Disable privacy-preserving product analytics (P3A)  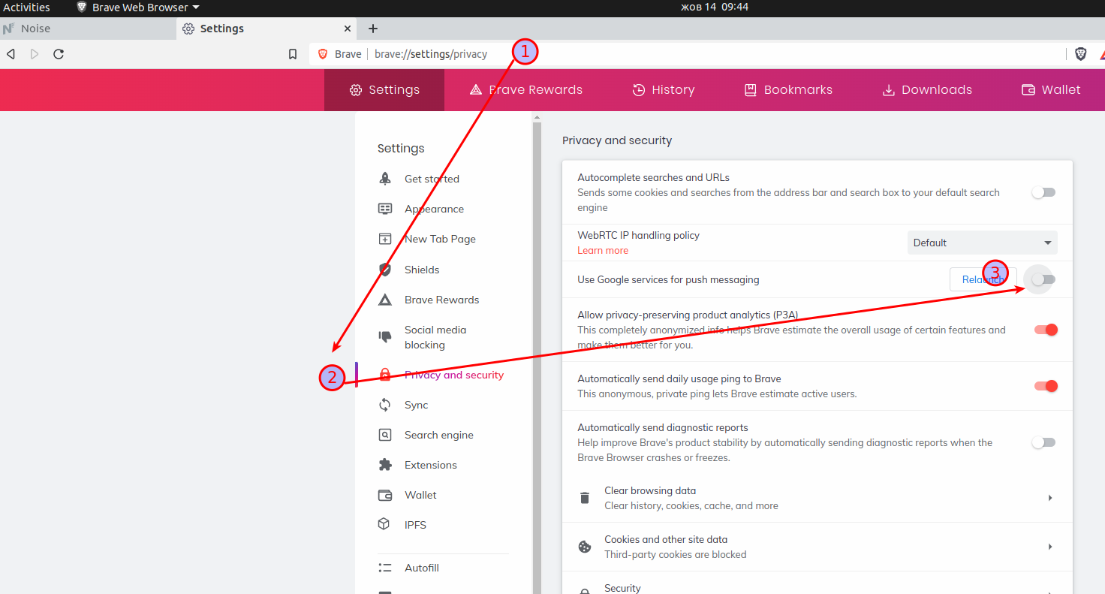coord(1046,330)
